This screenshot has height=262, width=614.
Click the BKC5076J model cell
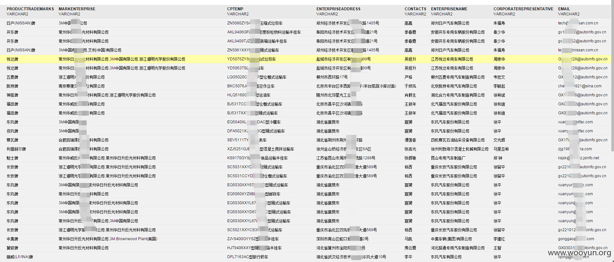[x=251, y=86]
